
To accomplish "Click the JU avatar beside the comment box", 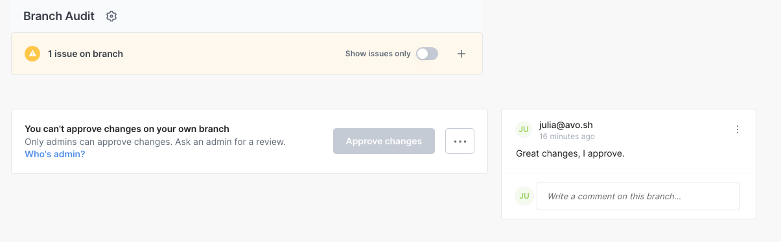I will pos(524,196).
